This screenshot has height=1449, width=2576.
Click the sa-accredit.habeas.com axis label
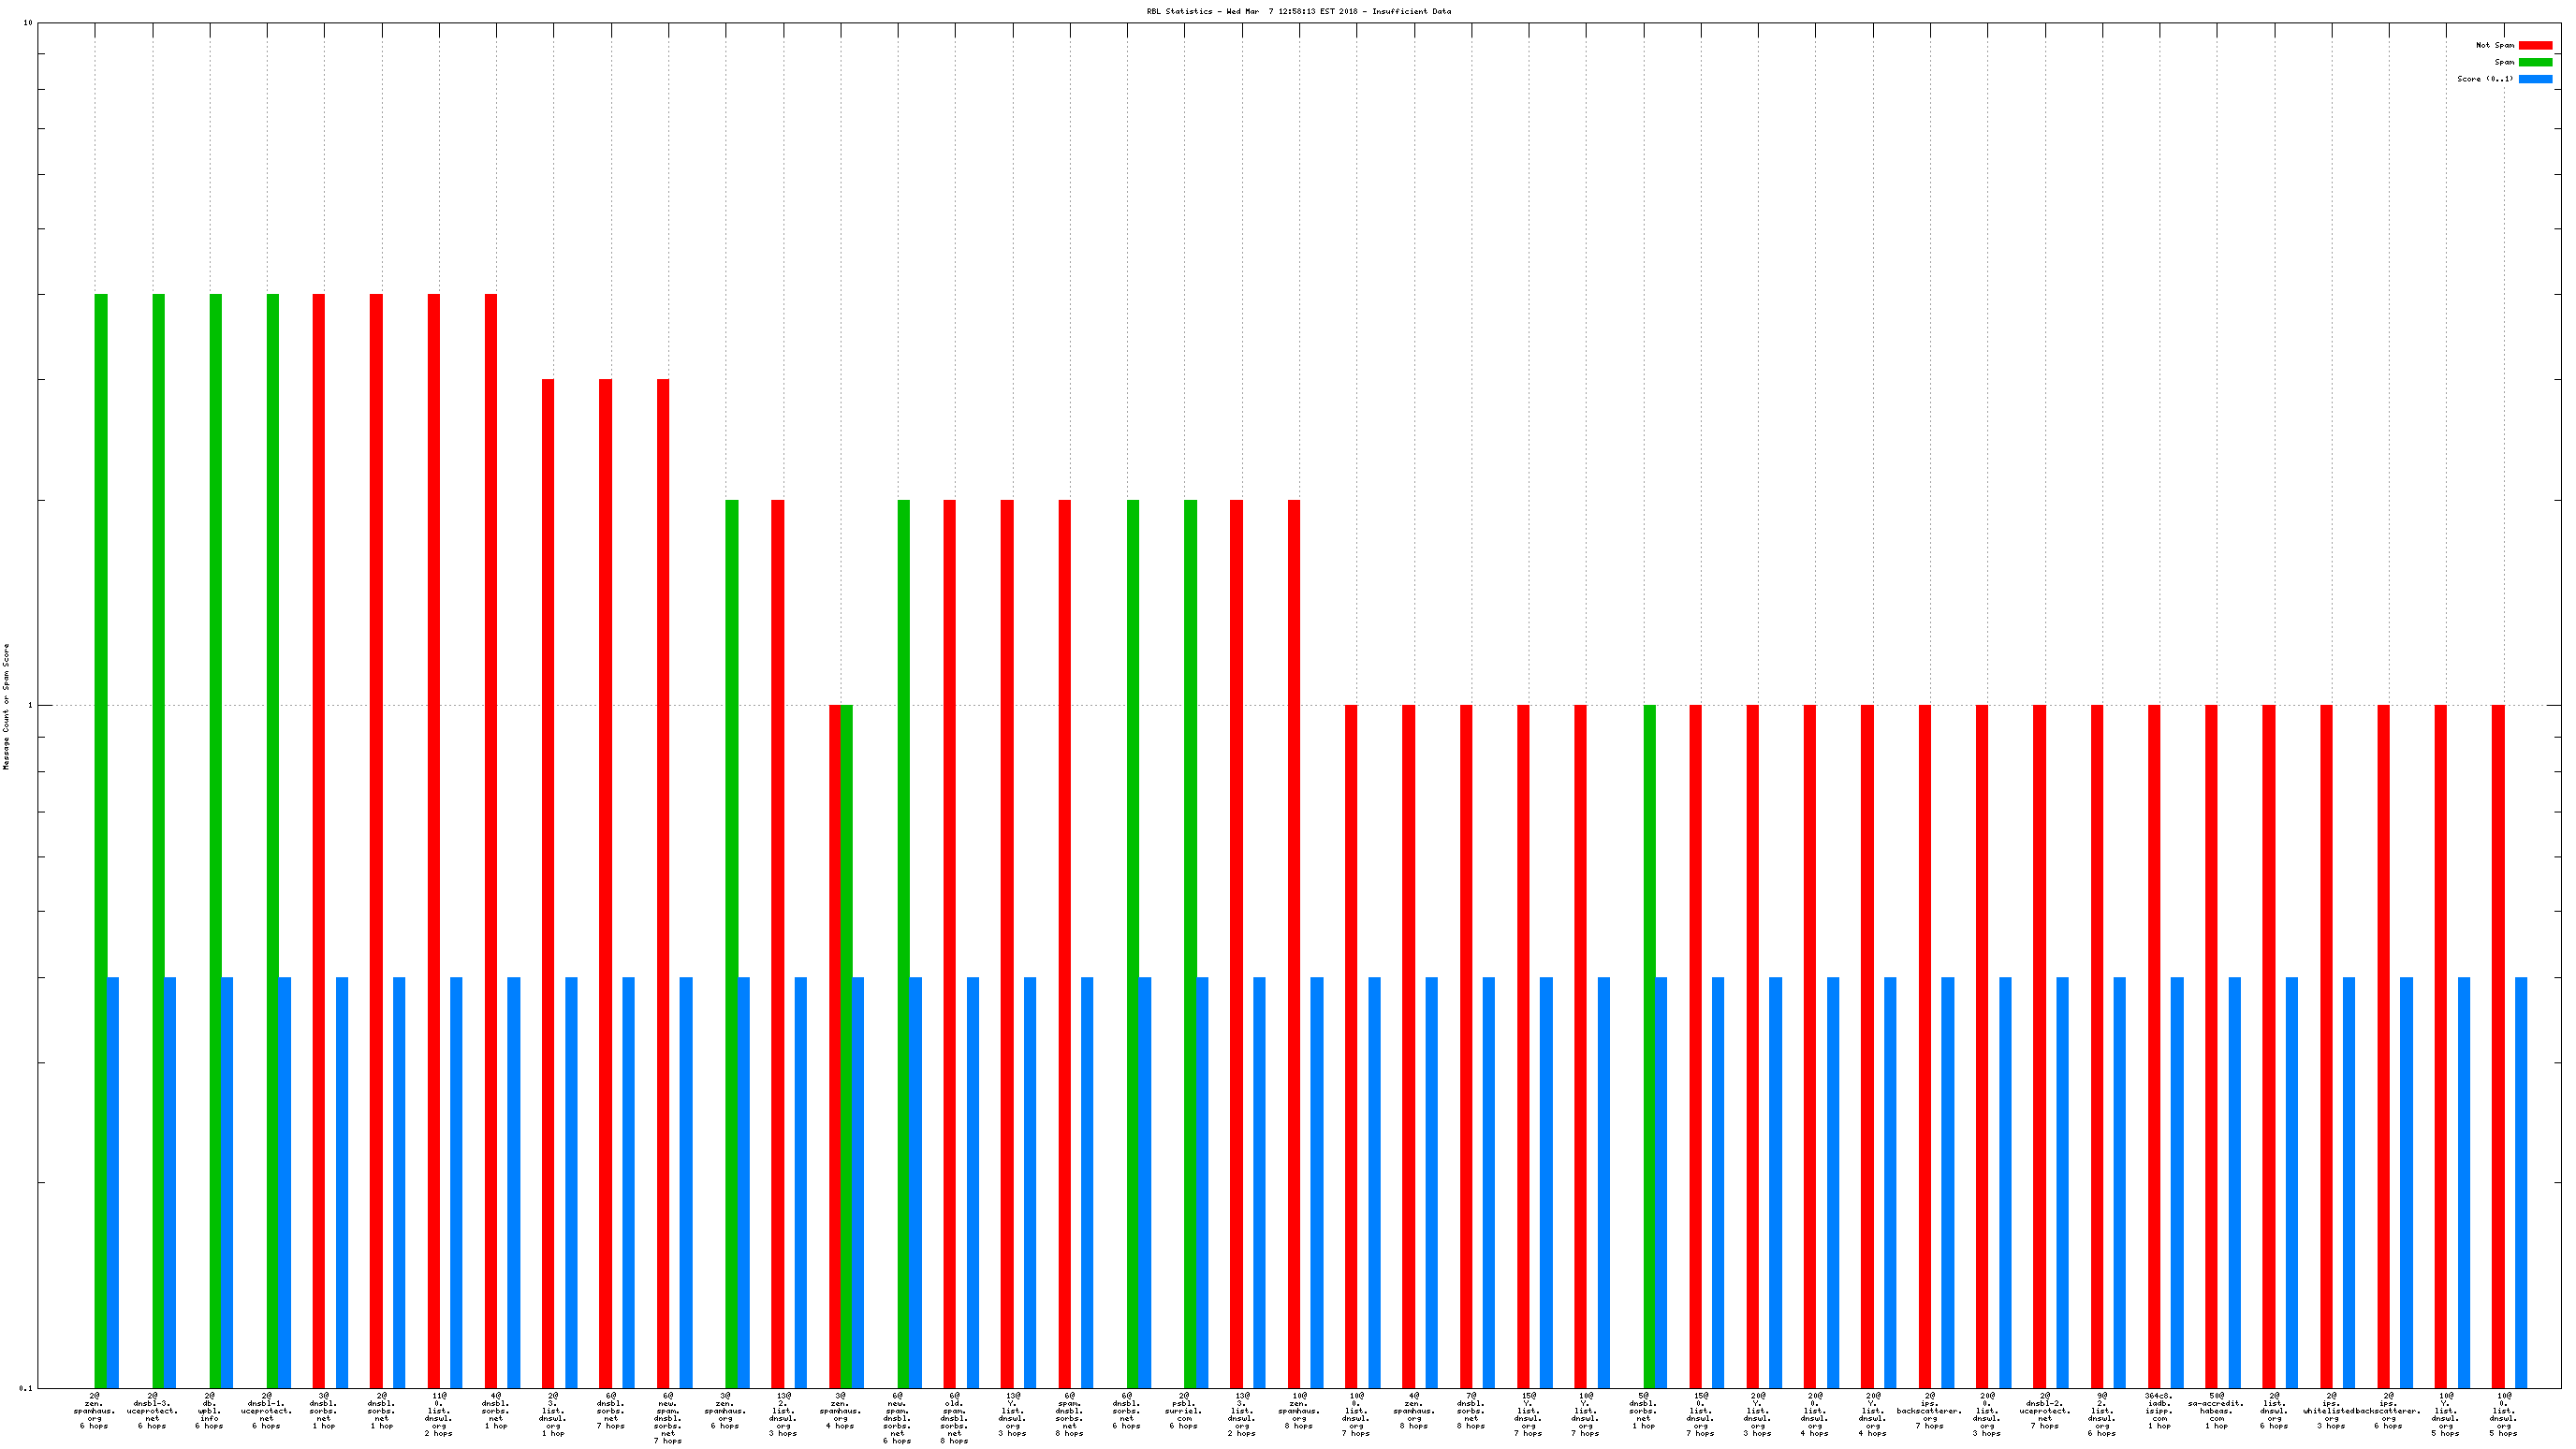(x=2216, y=1410)
